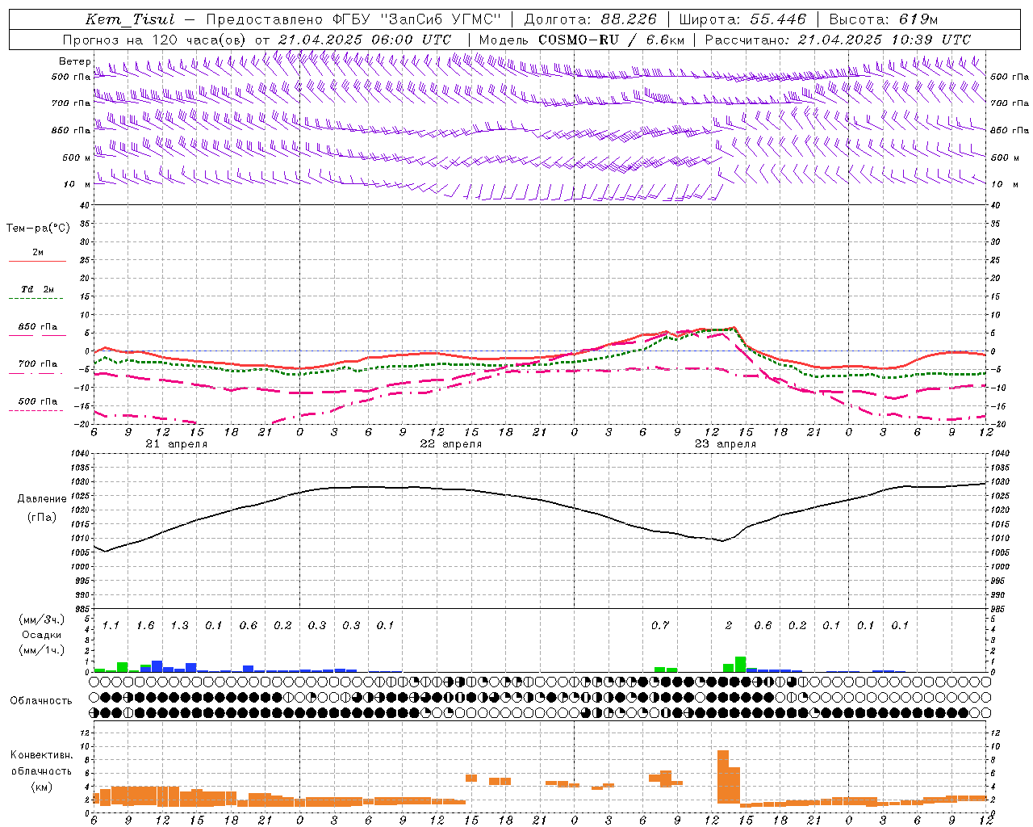
Task: Click the date label "22 апреля"
Action: (450, 444)
